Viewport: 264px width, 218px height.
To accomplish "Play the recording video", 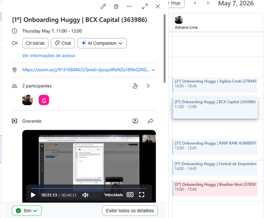I will click(33, 195).
